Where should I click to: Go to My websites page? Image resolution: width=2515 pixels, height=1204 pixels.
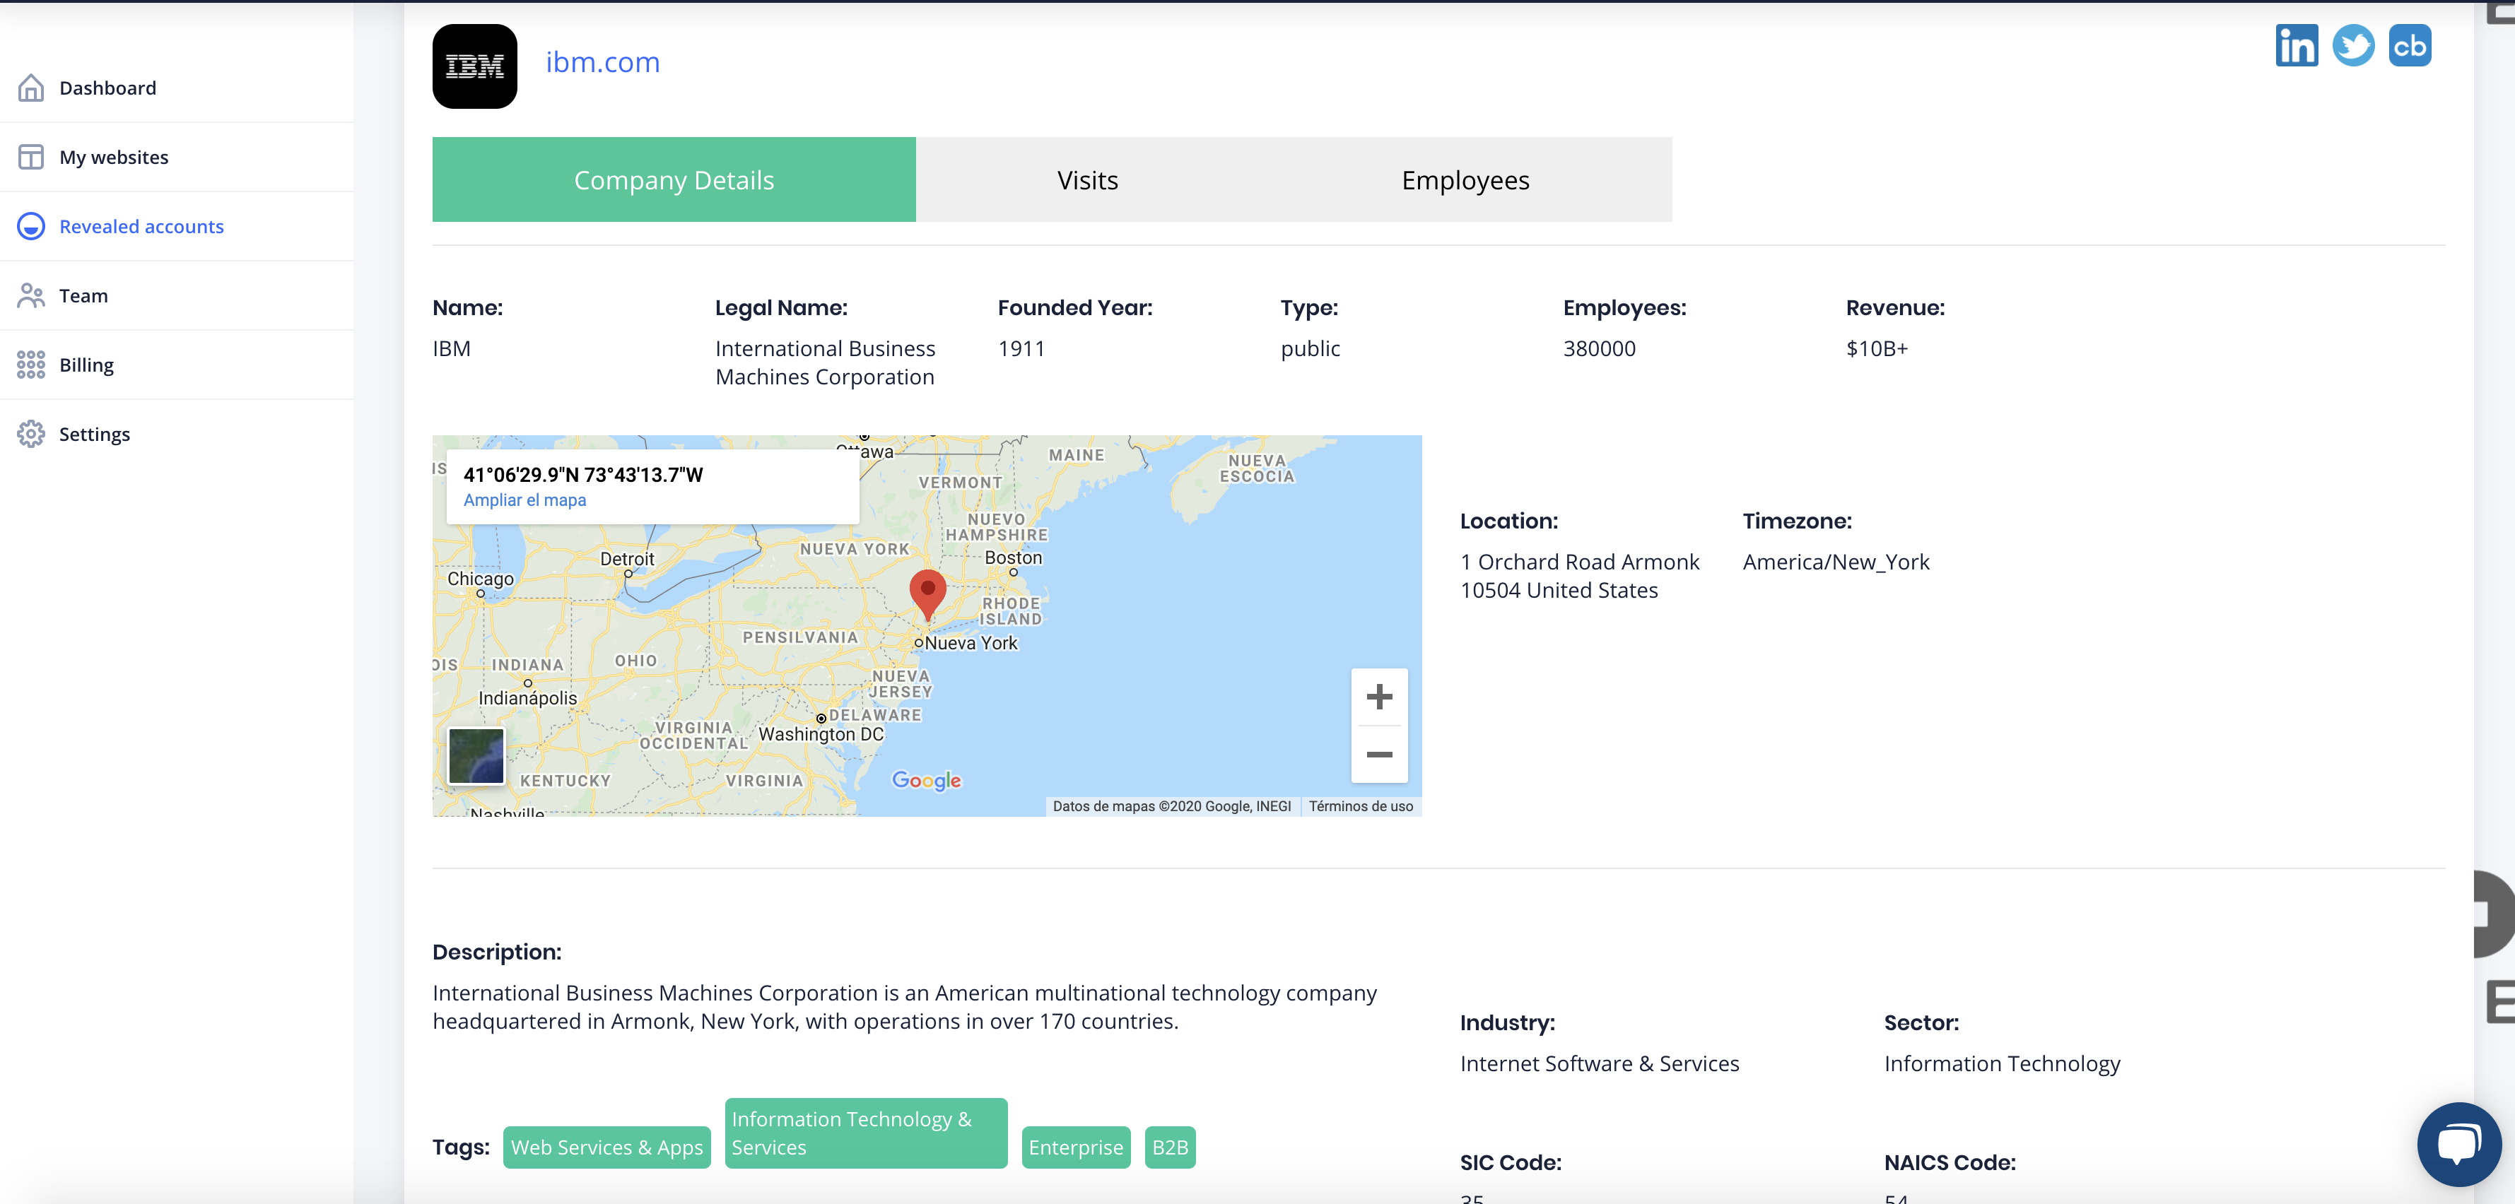pyautogui.click(x=113, y=157)
